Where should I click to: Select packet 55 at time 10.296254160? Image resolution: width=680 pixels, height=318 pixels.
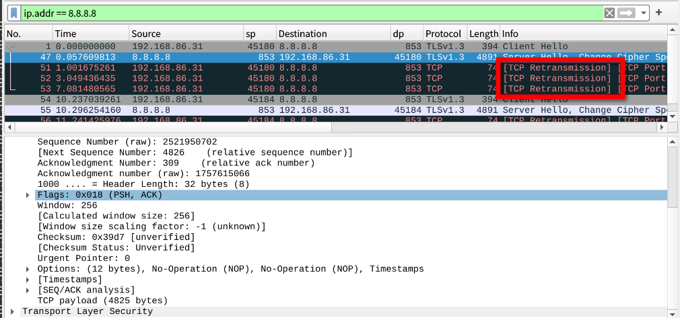(336, 110)
